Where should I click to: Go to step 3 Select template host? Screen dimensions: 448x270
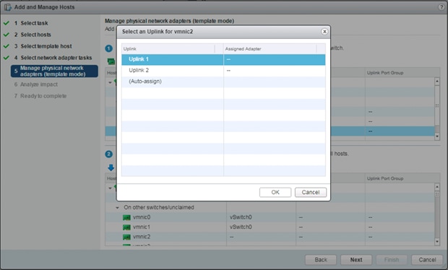pos(43,46)
